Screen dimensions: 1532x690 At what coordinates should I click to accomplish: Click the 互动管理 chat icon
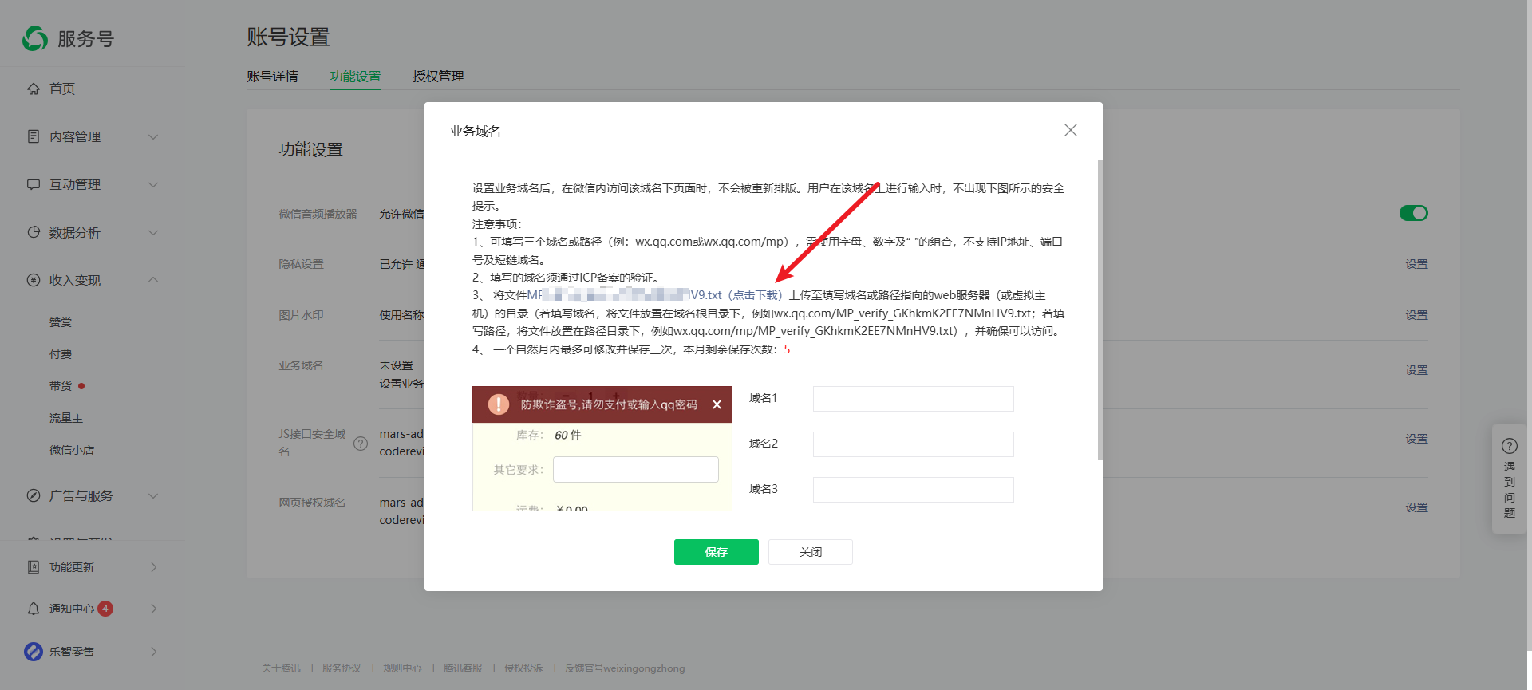point(34,184)
